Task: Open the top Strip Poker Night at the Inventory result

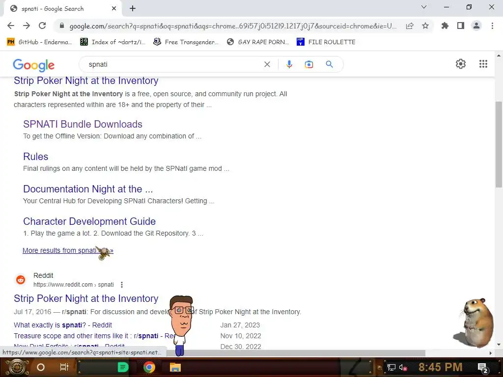Action: [86, 81]
